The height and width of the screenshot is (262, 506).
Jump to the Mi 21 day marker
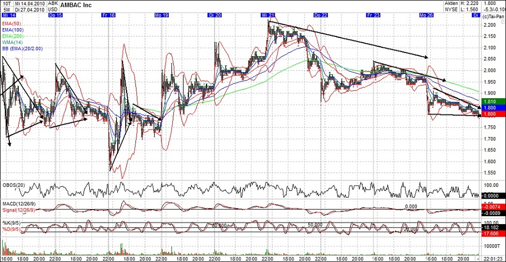tap(268, 15)
